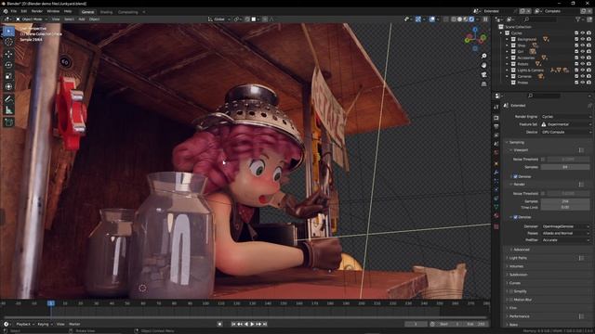Activate the Scale tool
595x334 pixels.
(x=8, y=76)
